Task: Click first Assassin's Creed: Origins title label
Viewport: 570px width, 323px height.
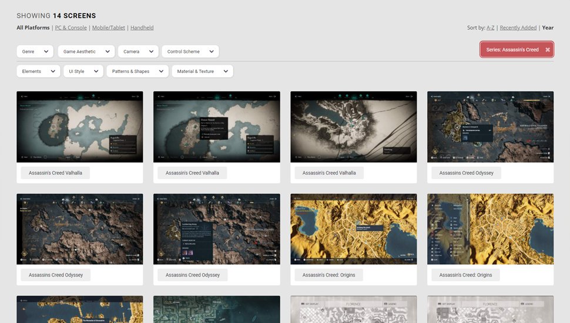Action: pyautogui.click(x=328, y=275)
